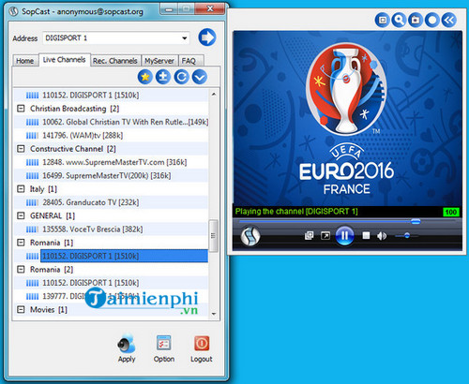Switch to the Home tab

pyautogui.click(x=25, y=61)
